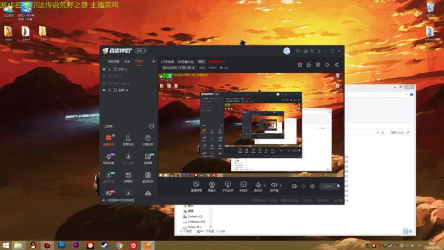444x250 pixels.
Task: Open the hamburger menu in title bar
Action: tap(319, 51)
